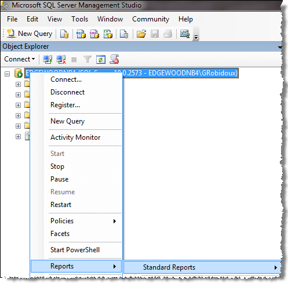Click the Refresh icon in Object Explorer
288x283 pixels.
[101, 59]
